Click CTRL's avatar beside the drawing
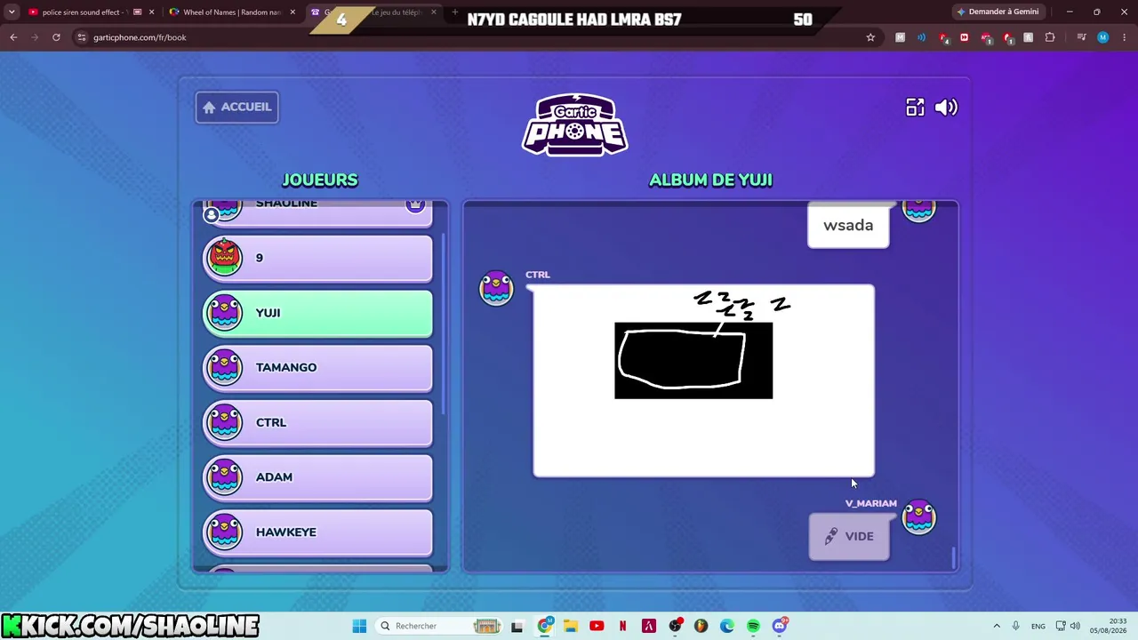 coord(496,288)
